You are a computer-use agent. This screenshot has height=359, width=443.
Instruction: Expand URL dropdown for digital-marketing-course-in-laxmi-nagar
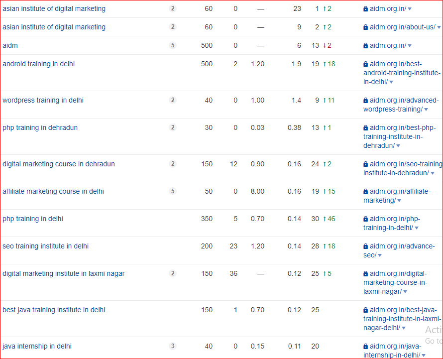pos(405,292)
